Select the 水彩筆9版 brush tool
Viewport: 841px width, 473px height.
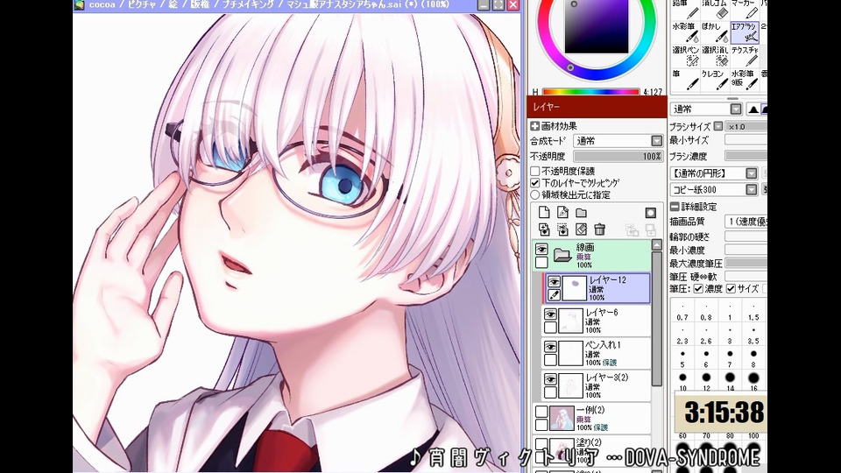(745, 80)
